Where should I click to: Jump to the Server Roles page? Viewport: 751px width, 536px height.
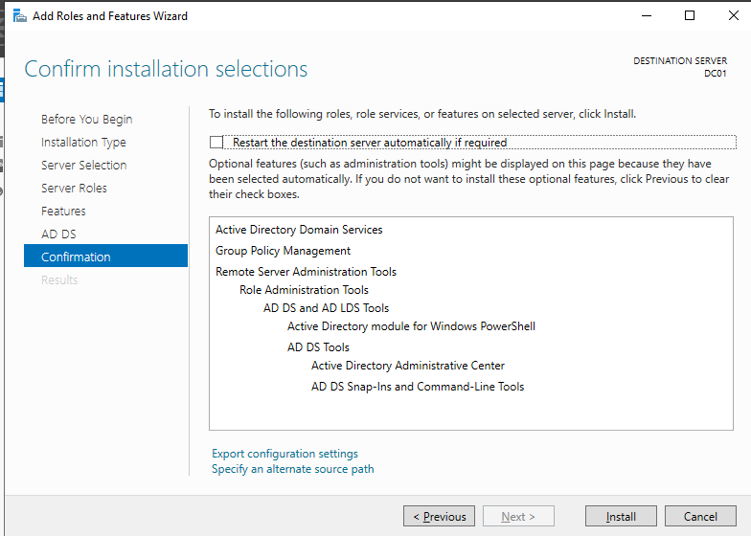pyautogui.click(x=74, y=188)
